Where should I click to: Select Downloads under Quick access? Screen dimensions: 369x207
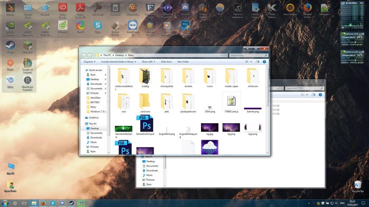[x=96, y=84]
